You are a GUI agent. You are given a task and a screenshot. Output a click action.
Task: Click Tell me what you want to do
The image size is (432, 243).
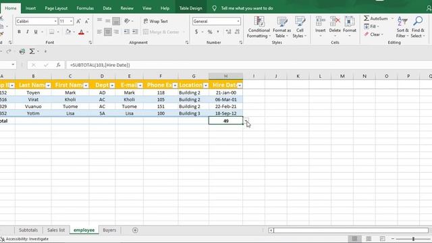(247, 8)
